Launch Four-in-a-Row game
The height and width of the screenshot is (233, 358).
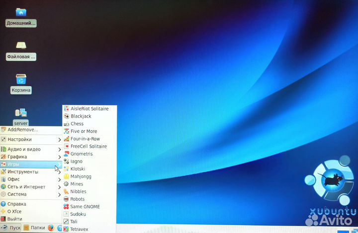[89, 139]
